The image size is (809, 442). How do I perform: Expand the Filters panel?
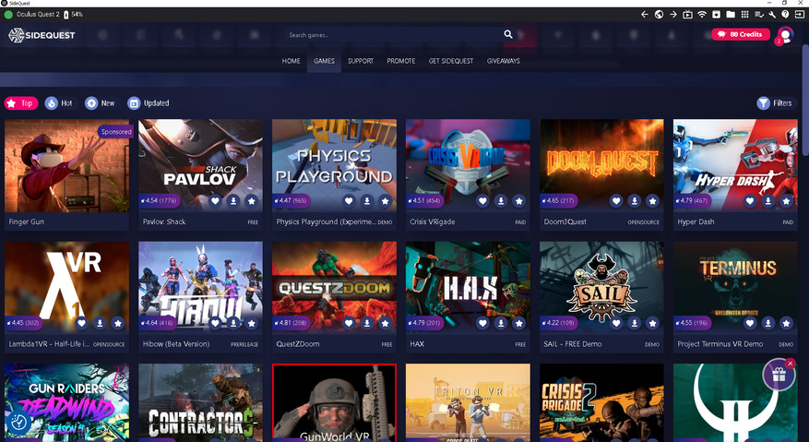click(776, 103)
